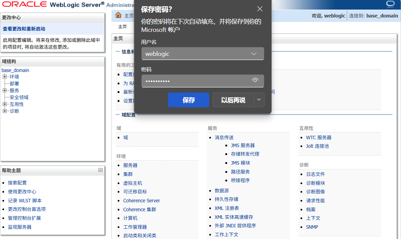Open the 管理控制台扩展 help topic
The width and height of the screenshot is (401, 239).
click(25, 218)
